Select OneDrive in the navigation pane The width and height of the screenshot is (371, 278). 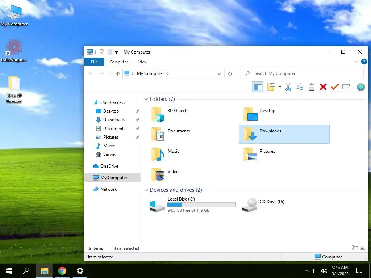tap(109, 166)
